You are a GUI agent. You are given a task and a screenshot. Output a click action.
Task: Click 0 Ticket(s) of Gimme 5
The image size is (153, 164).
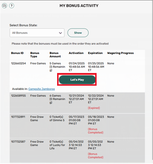[x=57, y=119]
